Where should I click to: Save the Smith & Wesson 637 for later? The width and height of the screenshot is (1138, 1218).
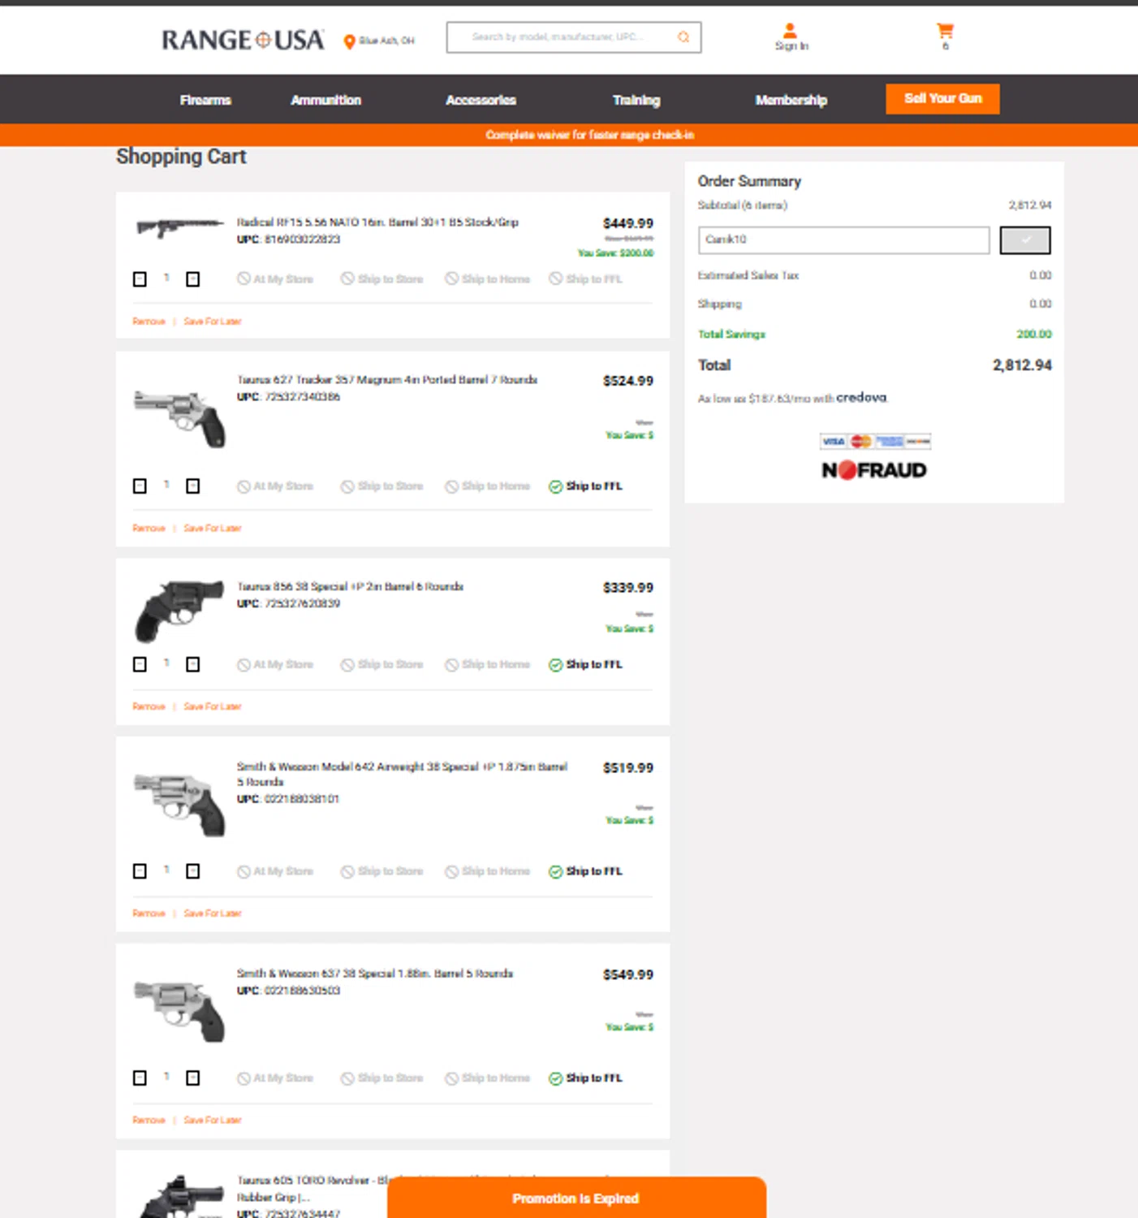pos(213,1121)
